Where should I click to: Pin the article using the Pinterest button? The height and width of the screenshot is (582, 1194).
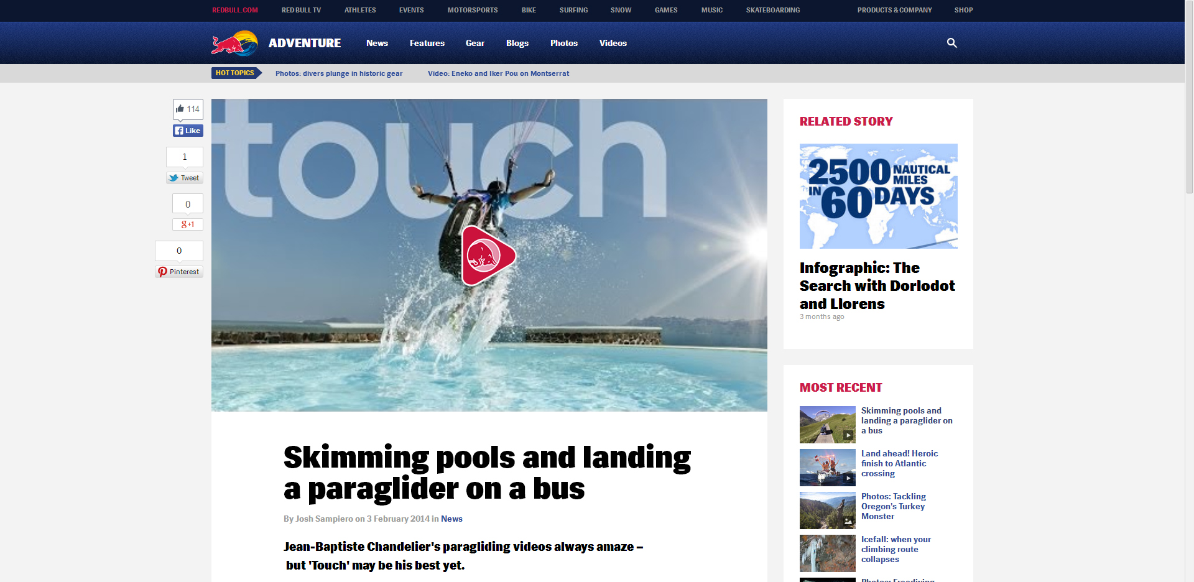[x=179, y=272]
